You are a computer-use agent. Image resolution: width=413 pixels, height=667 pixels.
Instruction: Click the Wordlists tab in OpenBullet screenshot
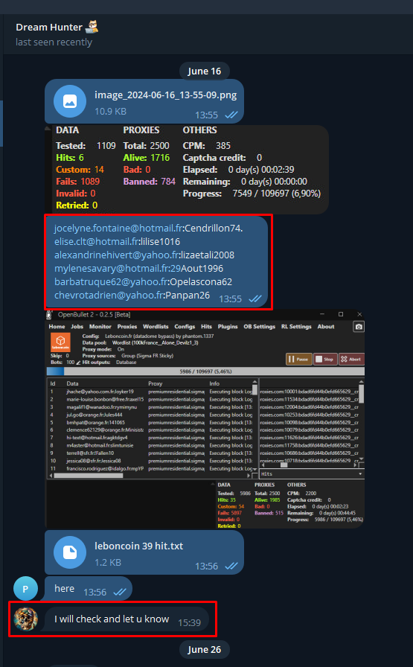[156, 327]
